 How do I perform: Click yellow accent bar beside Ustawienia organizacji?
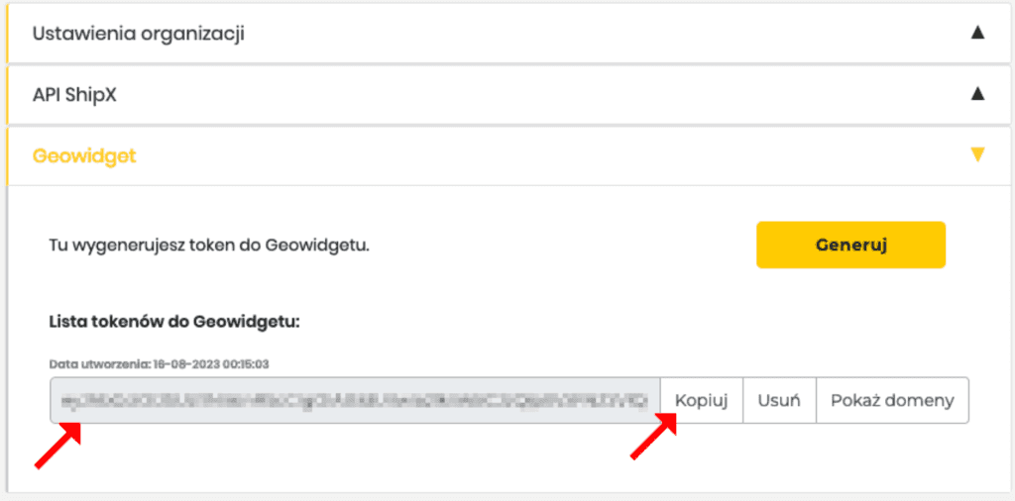(x=7, y=34)
